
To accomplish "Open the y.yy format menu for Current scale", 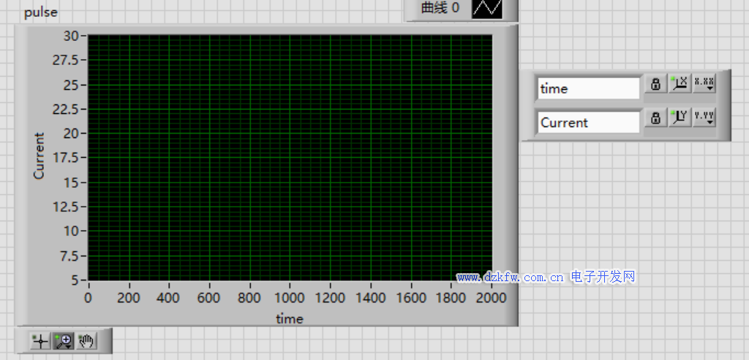I will pyautogui.click(x=704, y=118).
